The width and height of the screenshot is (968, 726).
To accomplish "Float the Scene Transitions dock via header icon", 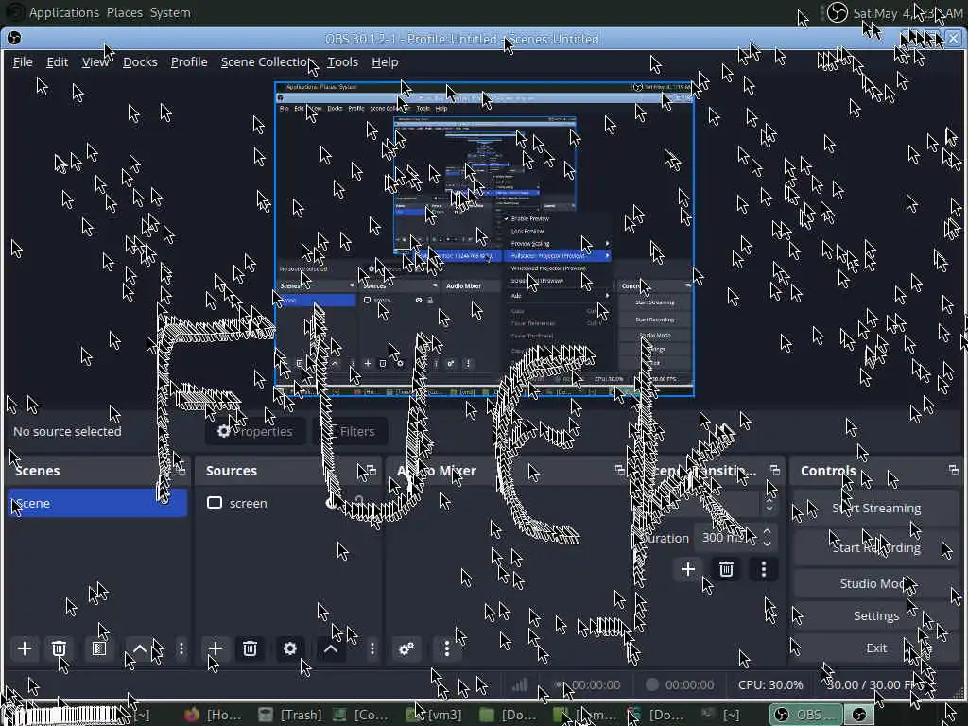I will 775,471.
